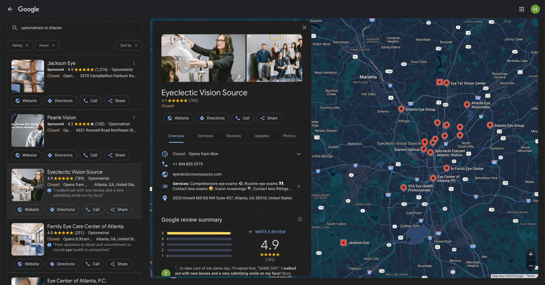Open the Rating filter dropdown

pos(20,45)
